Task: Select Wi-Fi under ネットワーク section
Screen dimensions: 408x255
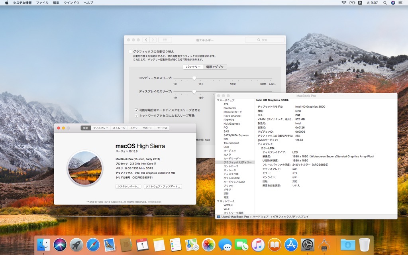Action: point(227,209)
